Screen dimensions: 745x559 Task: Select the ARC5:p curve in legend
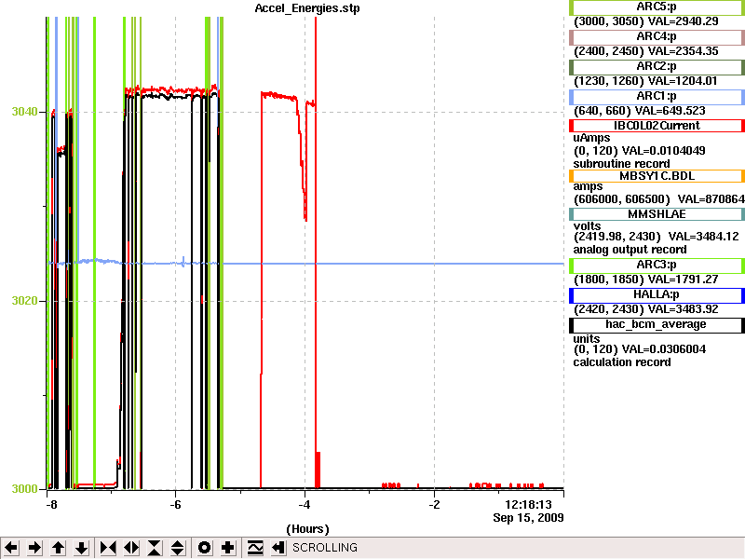pos(657,7)
